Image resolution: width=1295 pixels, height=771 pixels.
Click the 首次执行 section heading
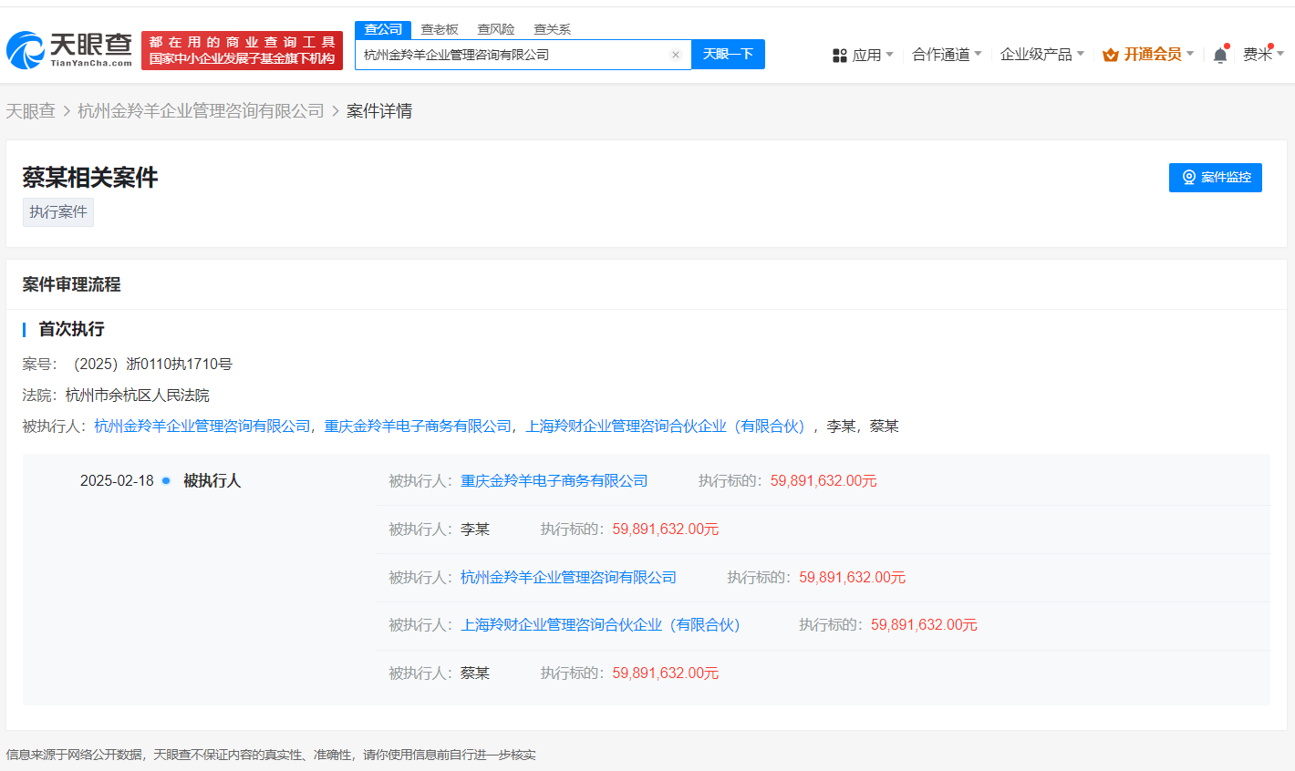pos(71,329)
